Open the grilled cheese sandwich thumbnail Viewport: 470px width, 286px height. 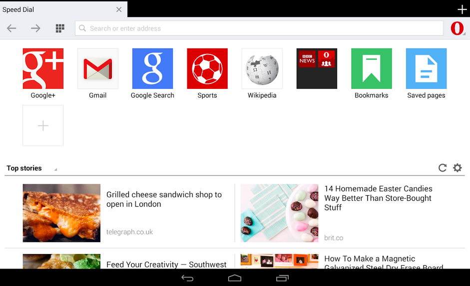pos(61,213)
